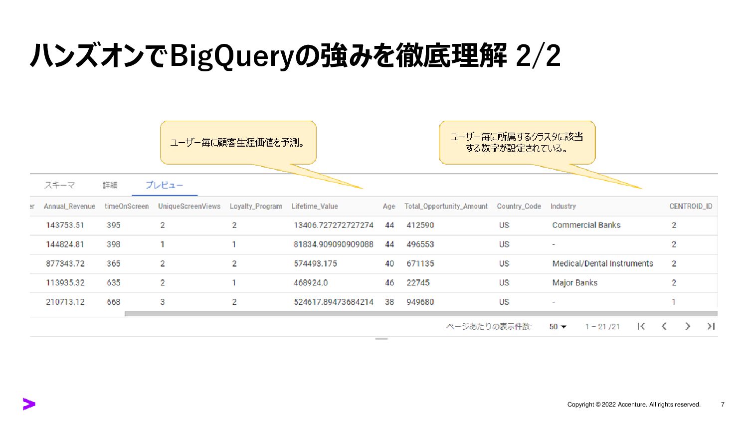This screenshot has width=748, height=421.
Task: Click timeOnScreen value 395
Action: [114, 225]
